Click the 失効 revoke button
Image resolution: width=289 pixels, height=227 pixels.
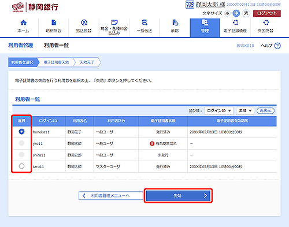coord(178,196)
